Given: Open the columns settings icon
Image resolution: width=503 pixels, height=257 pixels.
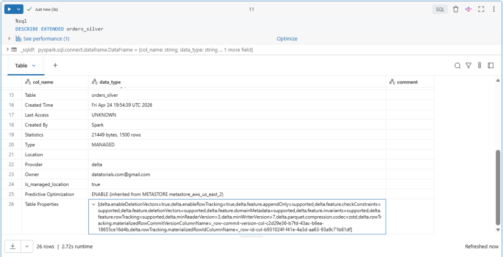Looking at the screenshot, I should tap(479, 65).
